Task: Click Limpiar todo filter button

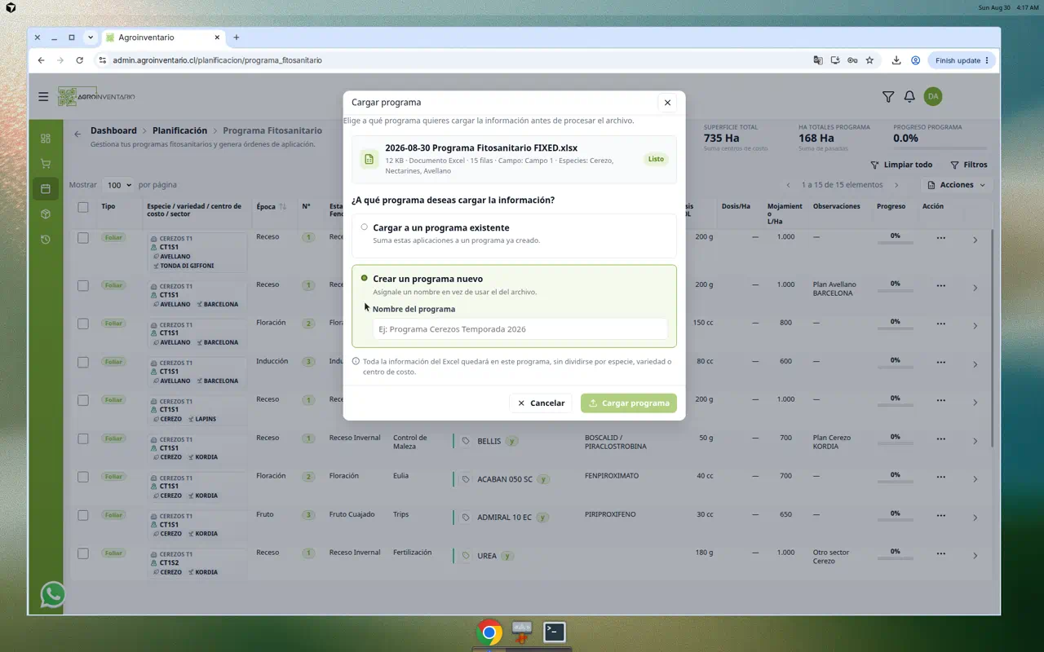Action: coord(901,165)
